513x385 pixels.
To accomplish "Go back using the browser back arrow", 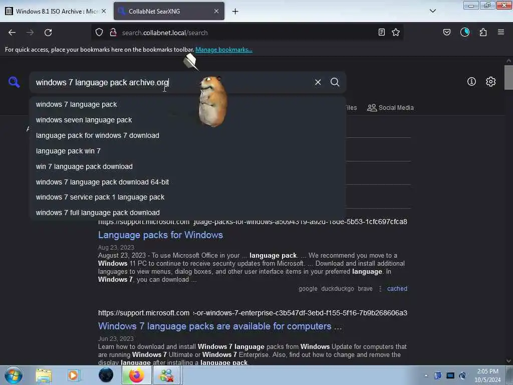I will [12, 33].
